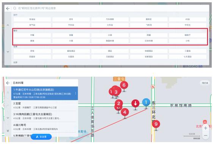Go back from the 日本料理 results list

pyautogui.click(x=8, y=83)
